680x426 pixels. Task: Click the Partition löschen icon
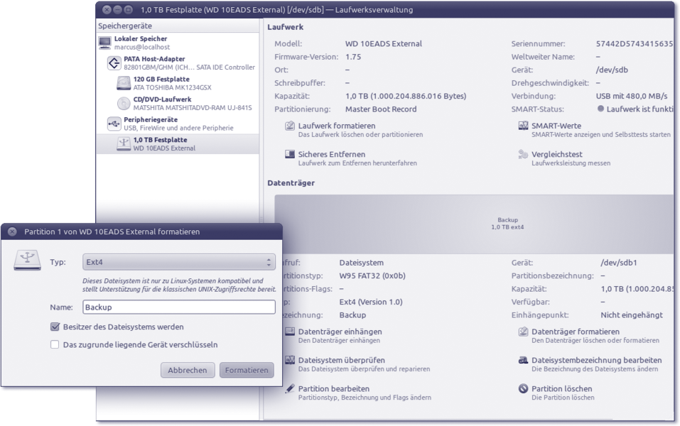(523, 389)
